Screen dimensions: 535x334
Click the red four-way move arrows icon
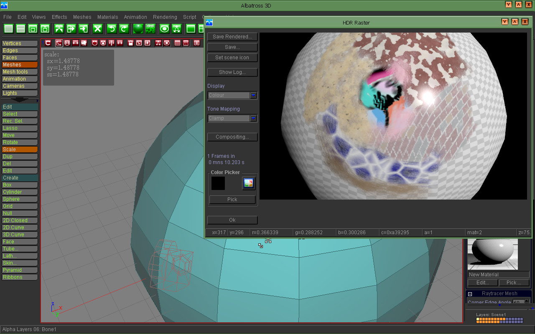pos(111,43)
